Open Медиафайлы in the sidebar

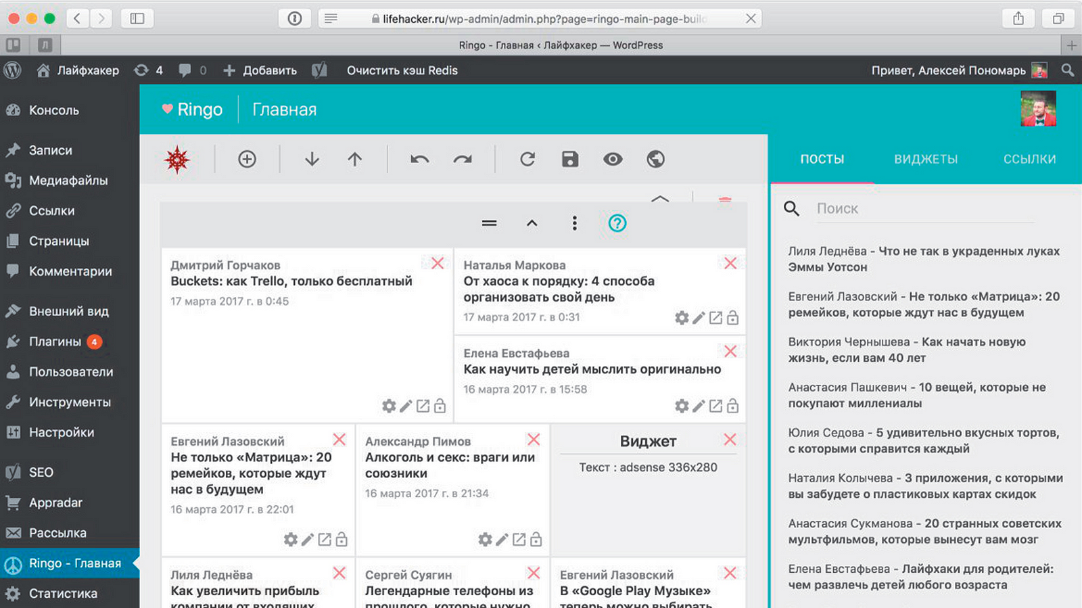(70, 181)
